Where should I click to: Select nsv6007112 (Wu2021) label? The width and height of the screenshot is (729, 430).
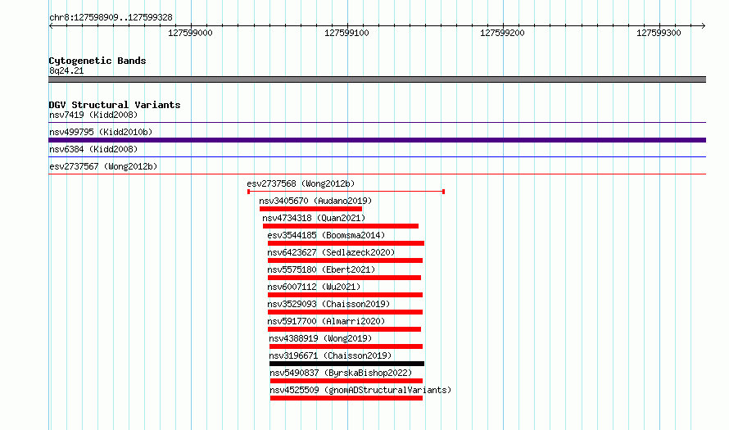click(x=314, y=287)
